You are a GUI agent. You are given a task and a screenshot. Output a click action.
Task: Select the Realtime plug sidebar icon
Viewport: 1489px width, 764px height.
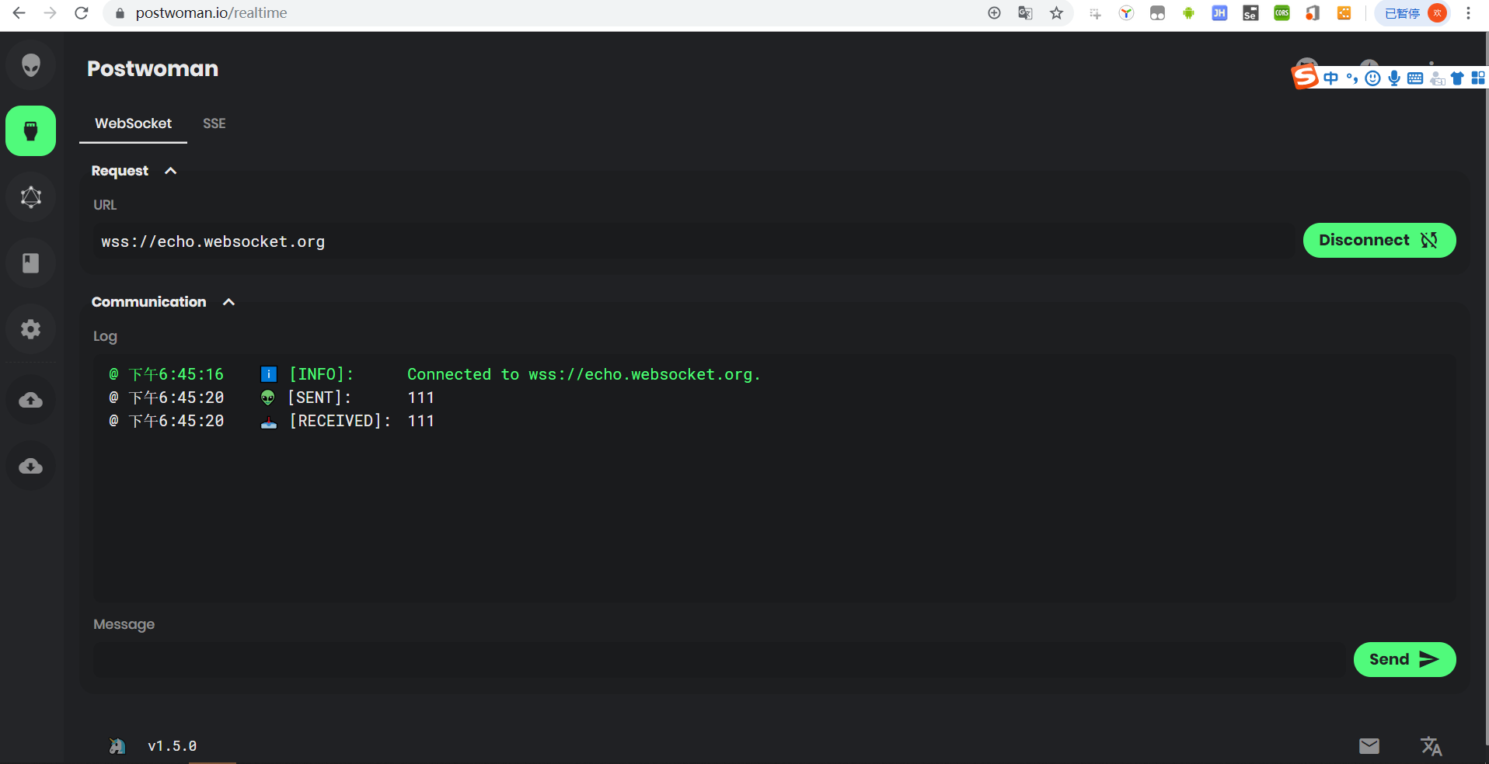pos(31,131)
